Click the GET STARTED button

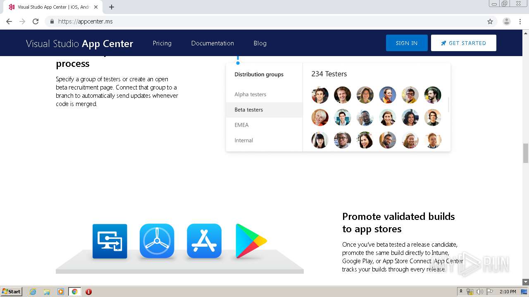click(x=464, y=43)
